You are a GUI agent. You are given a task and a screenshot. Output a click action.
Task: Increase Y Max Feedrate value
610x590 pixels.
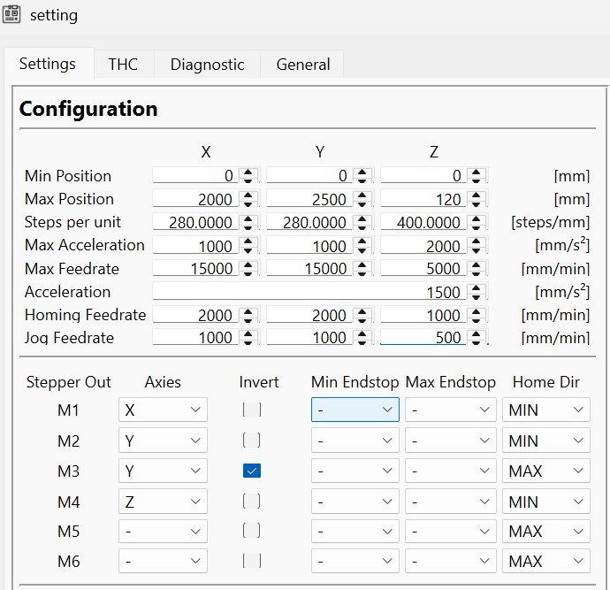coord(362,264)
